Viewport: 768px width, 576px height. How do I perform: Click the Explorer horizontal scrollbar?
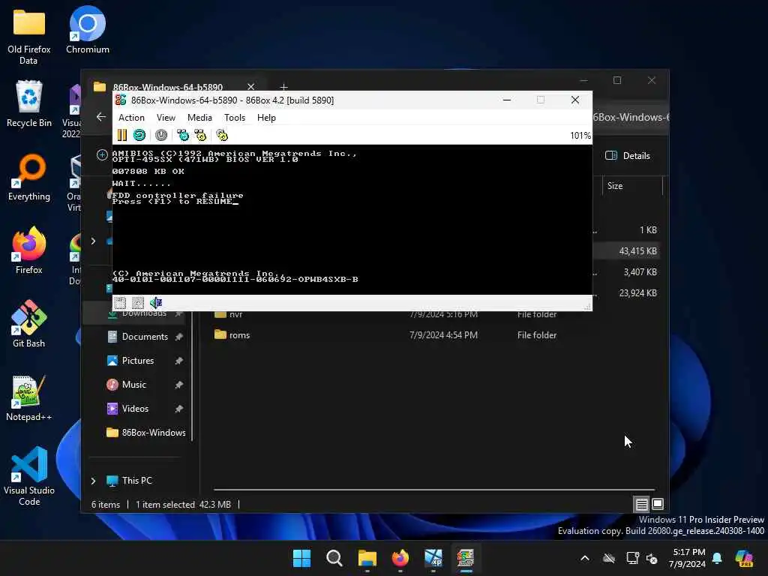coord(434,489)
